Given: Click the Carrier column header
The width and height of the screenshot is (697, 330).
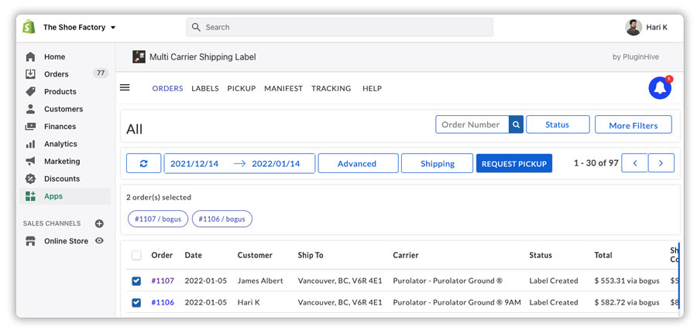Looking at the screenshot, I should (405, 255).
